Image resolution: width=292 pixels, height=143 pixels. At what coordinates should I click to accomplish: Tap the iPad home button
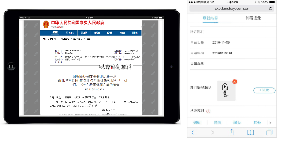click(11, 66)
